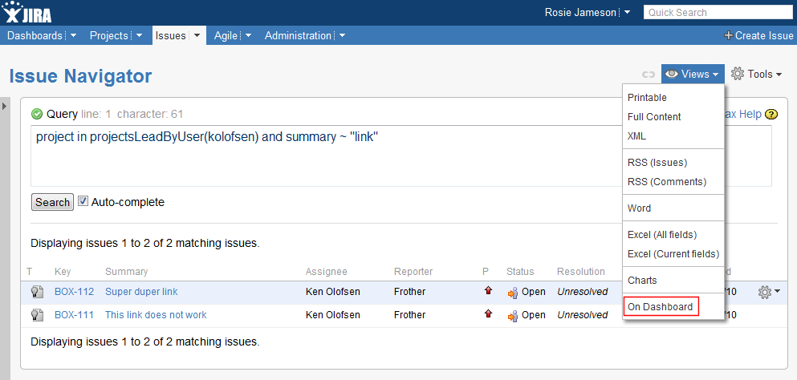This screenshot has width=797, height=380.
Task: Expand the Administration menu arrow
Action: tap(342, 35)
